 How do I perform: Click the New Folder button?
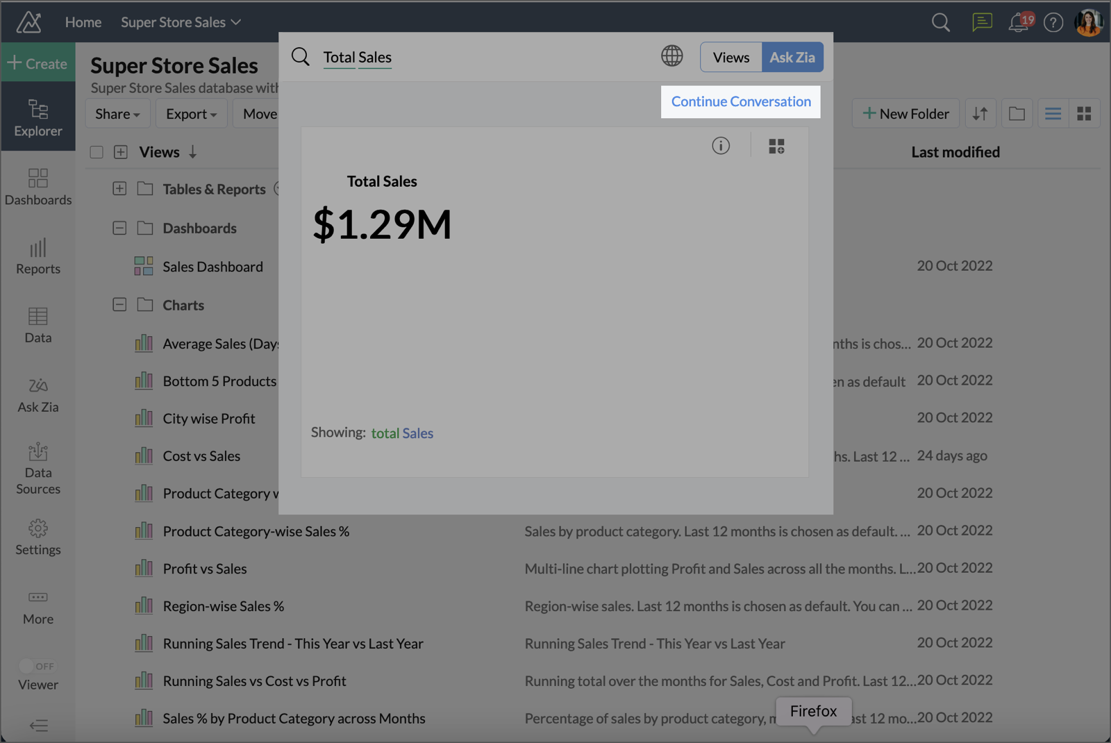pos(905,113)
